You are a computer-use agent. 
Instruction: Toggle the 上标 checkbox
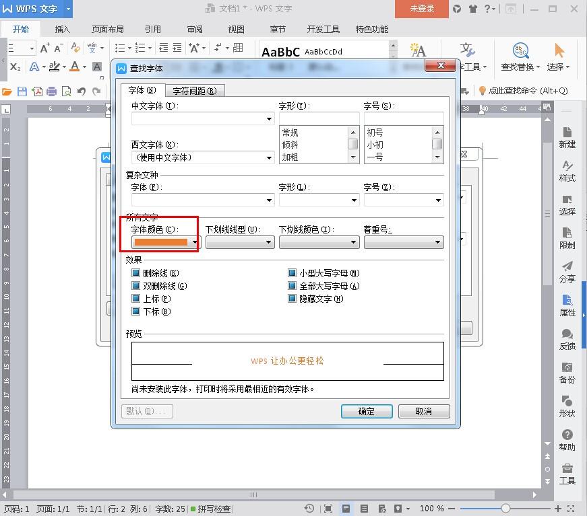tap(135, 299)
